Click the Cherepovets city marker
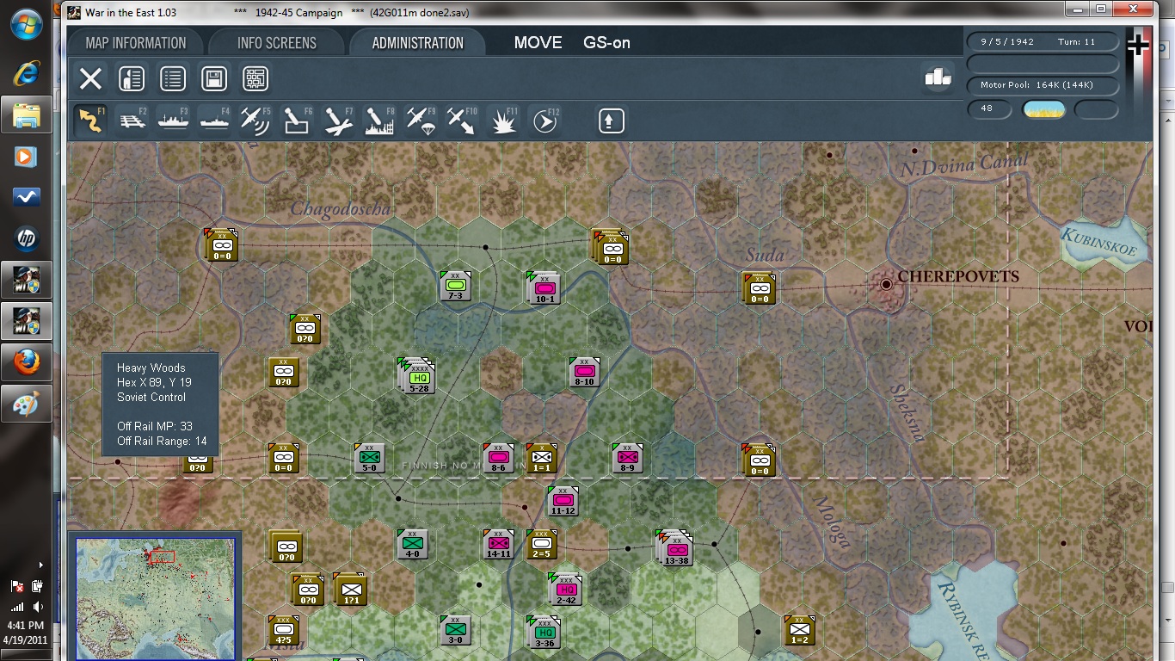This screenshot has height=661, width=1175. 886,284
